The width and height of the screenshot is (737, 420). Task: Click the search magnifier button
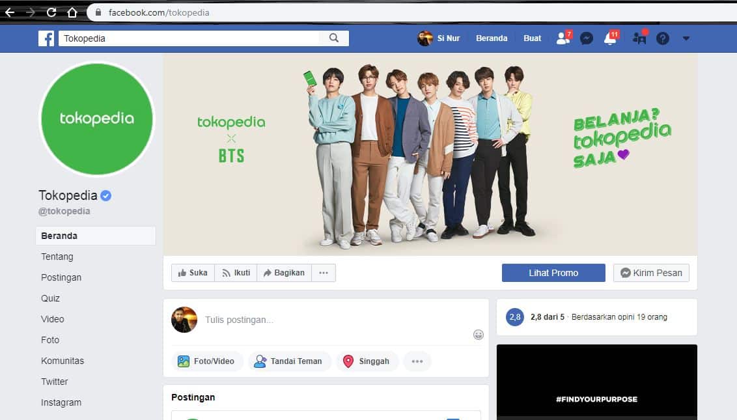[334, 38]
